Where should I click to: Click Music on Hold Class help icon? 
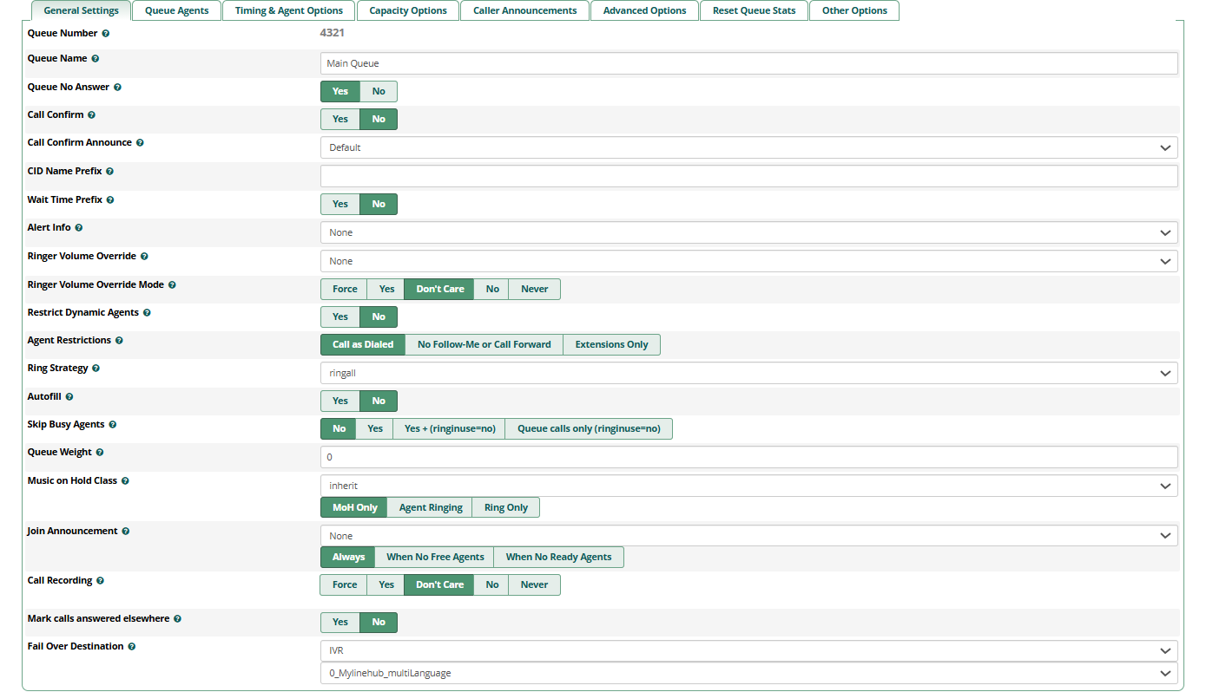(x=125, y=481)
